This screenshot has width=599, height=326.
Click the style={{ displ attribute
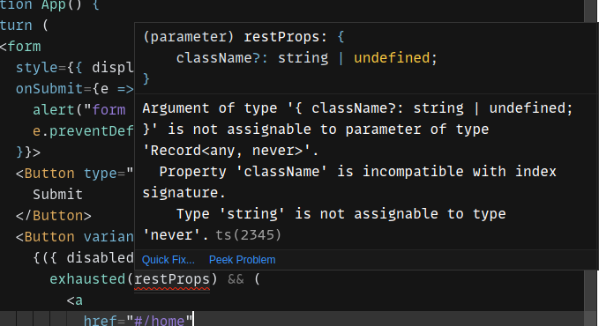[75, 68]
